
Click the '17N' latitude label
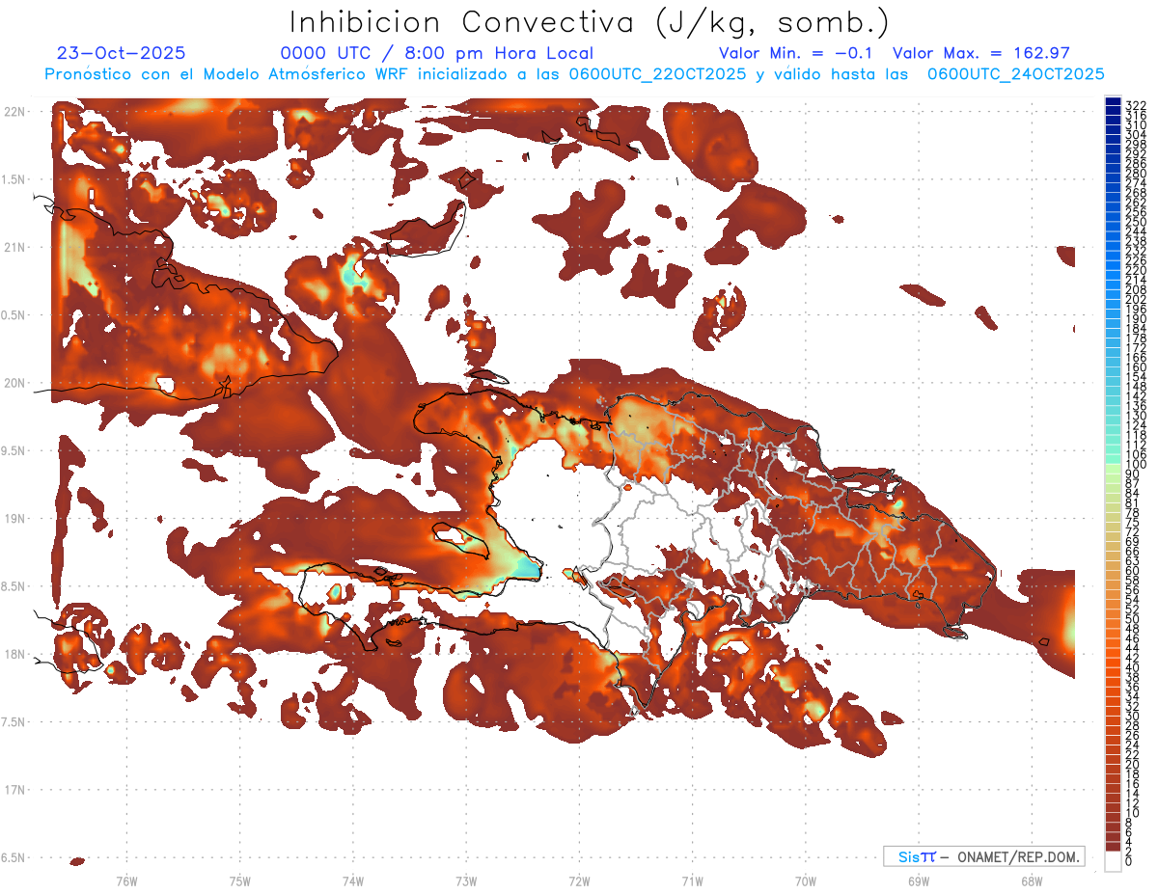[x=14, y=790]
